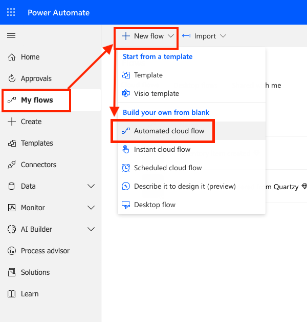Open Process advisor page

pyautogui.click(x=51, y=251)
